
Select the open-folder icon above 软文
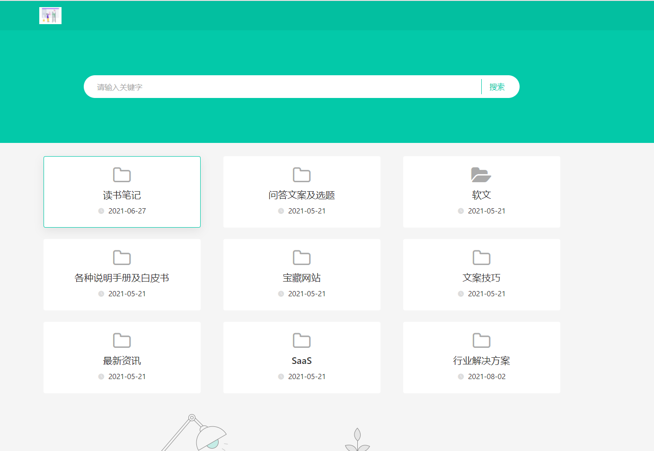point(481,175)
